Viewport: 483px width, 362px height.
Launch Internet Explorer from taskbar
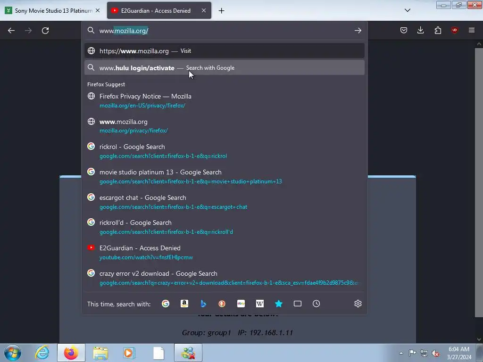[x=42, y=353]
